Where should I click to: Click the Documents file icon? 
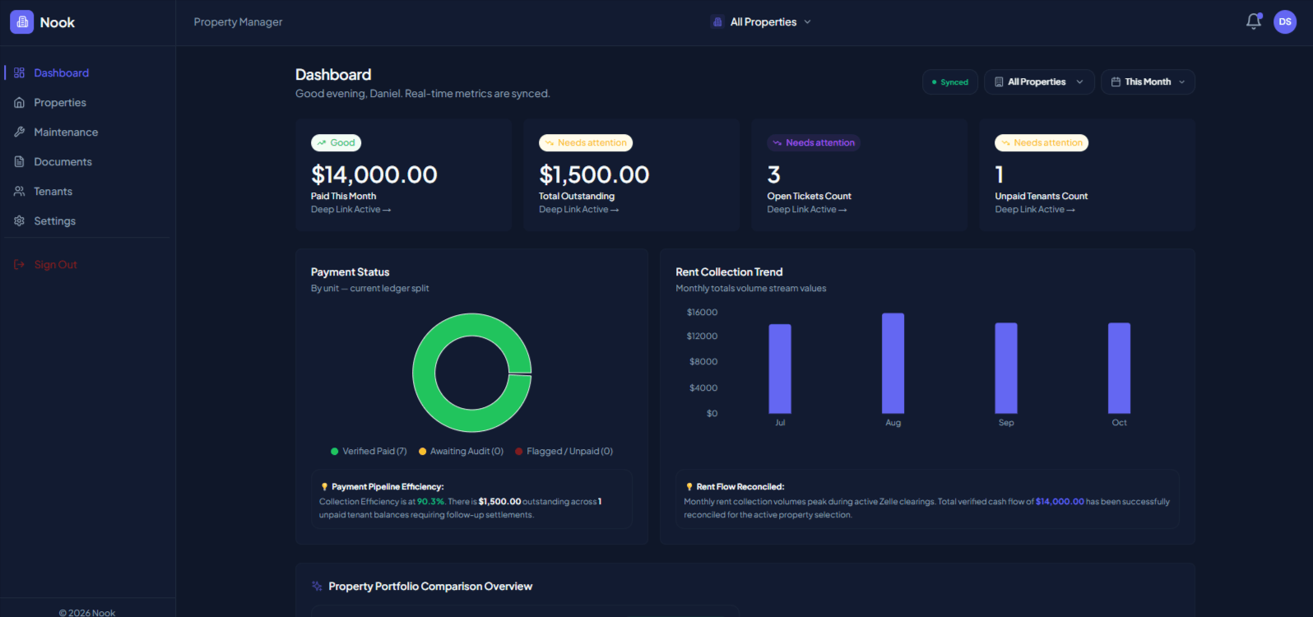pos(20,161)
